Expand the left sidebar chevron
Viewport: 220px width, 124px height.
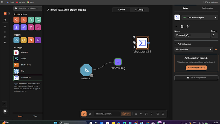[x=9, y=13]
